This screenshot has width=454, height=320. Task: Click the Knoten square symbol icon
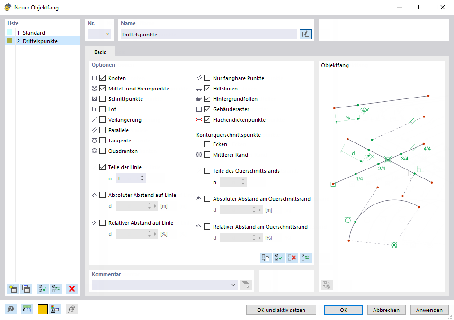[x=94, y=78]
